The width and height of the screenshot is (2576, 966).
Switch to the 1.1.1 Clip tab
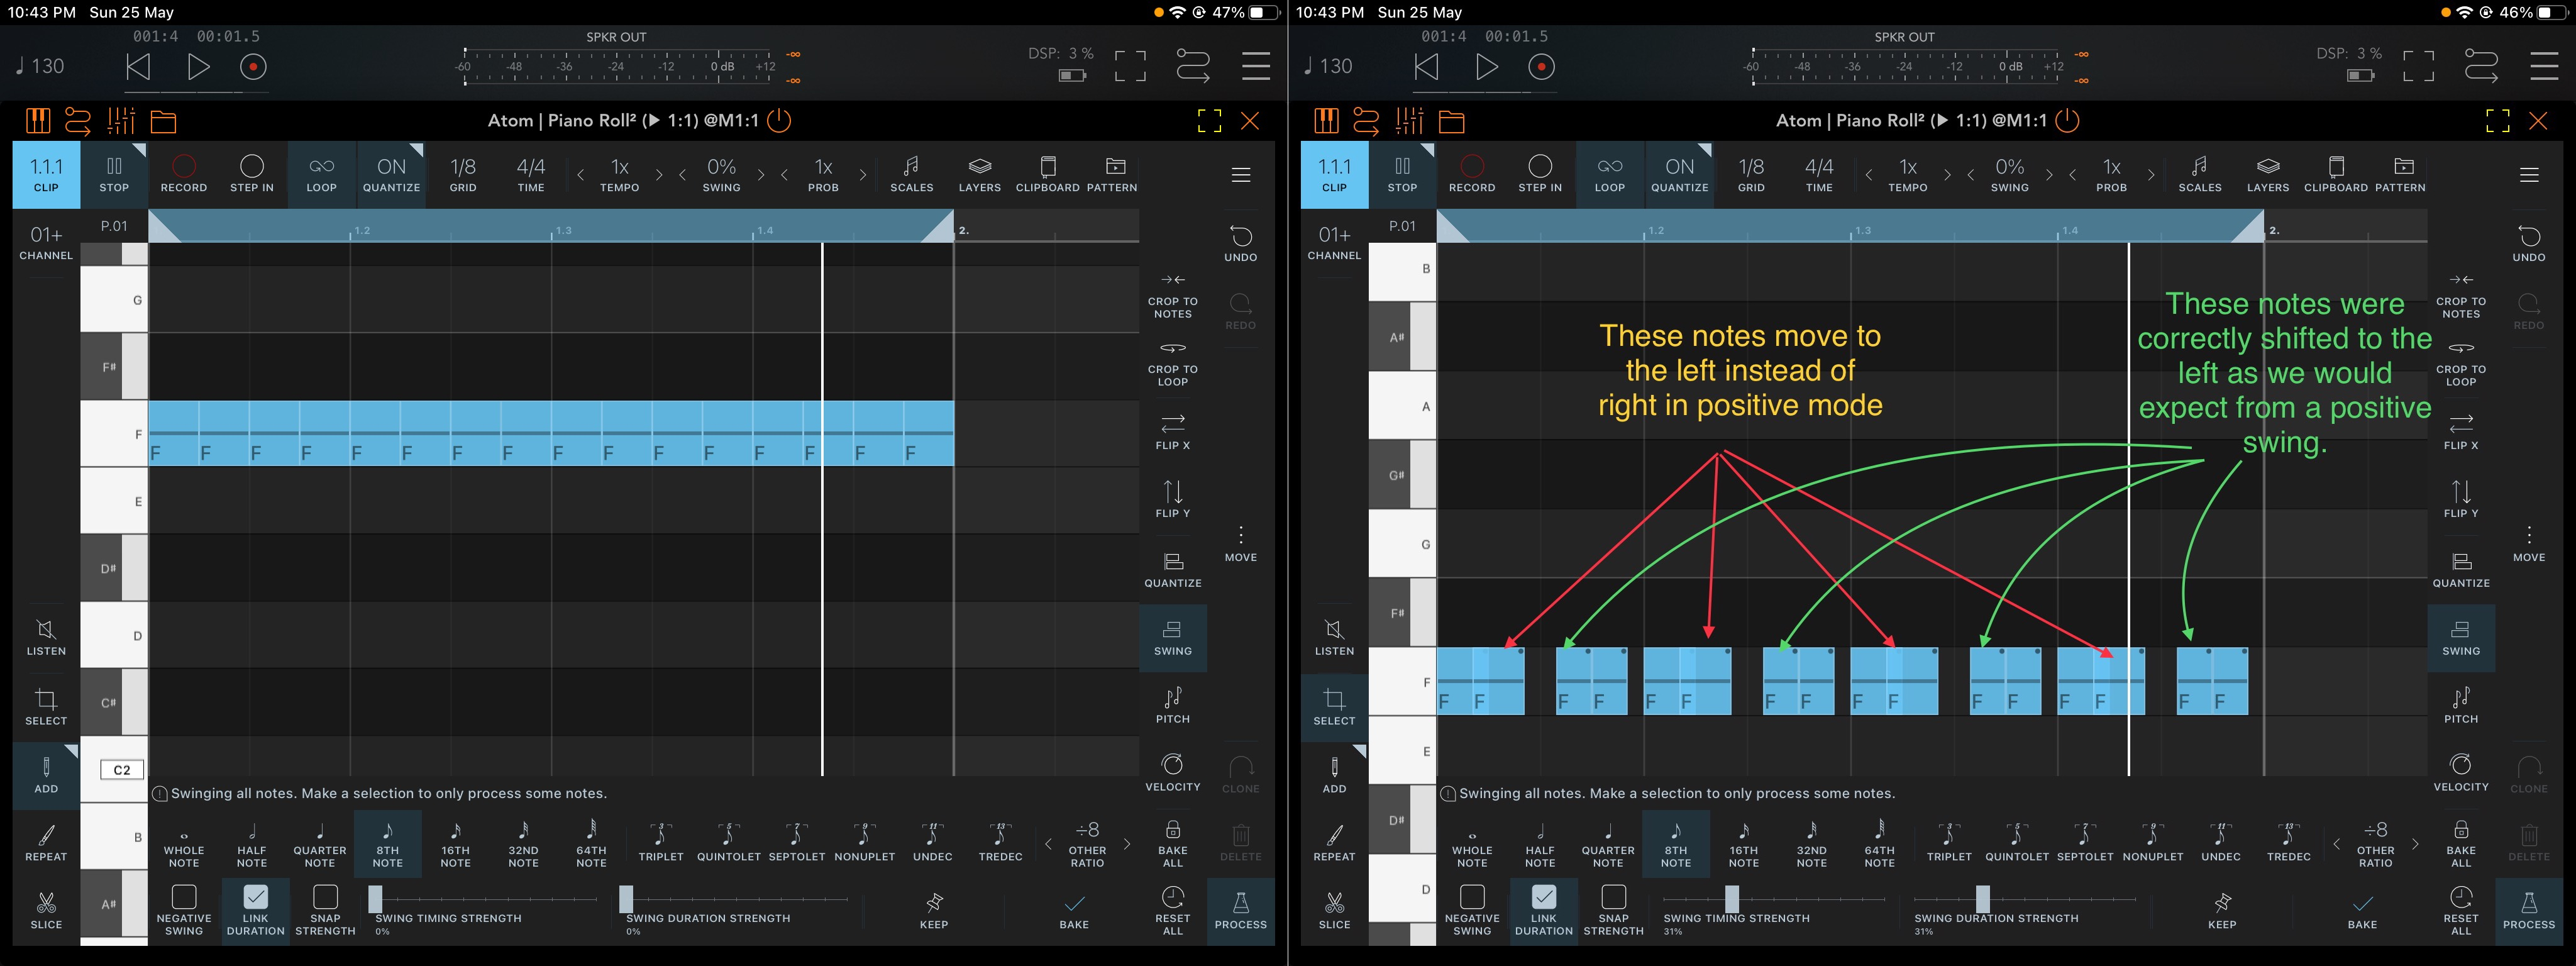45,173
